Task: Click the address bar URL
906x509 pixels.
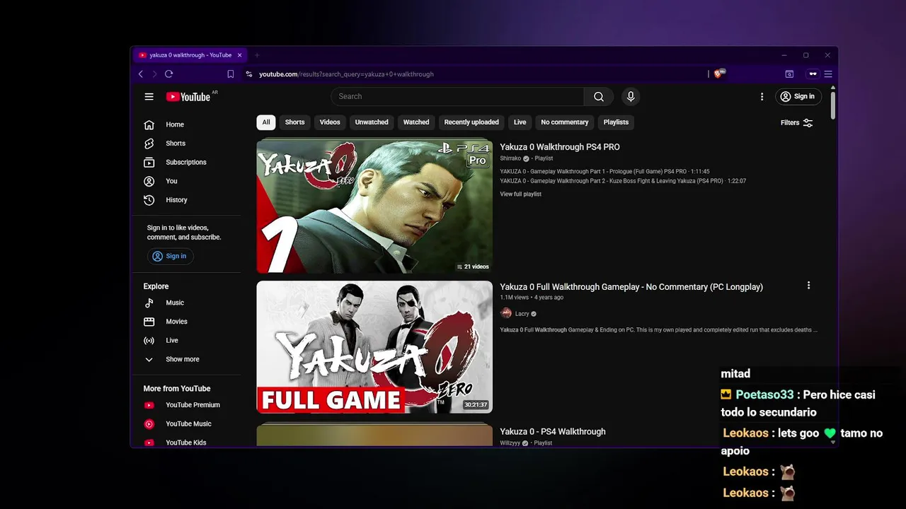Action: pyautogui.click(x=346, y=74)
